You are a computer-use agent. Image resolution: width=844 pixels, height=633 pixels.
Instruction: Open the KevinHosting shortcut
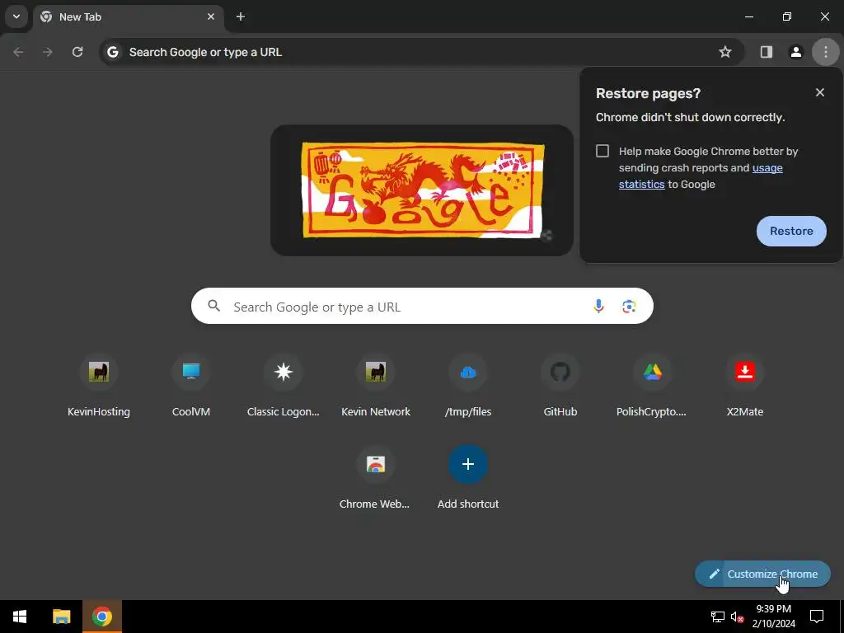click(99, 387)
